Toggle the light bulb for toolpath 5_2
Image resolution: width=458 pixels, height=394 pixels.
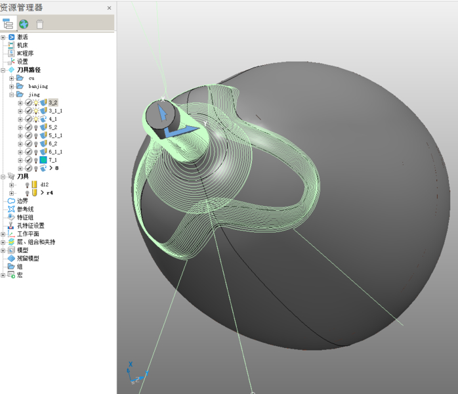coord(36,127)
